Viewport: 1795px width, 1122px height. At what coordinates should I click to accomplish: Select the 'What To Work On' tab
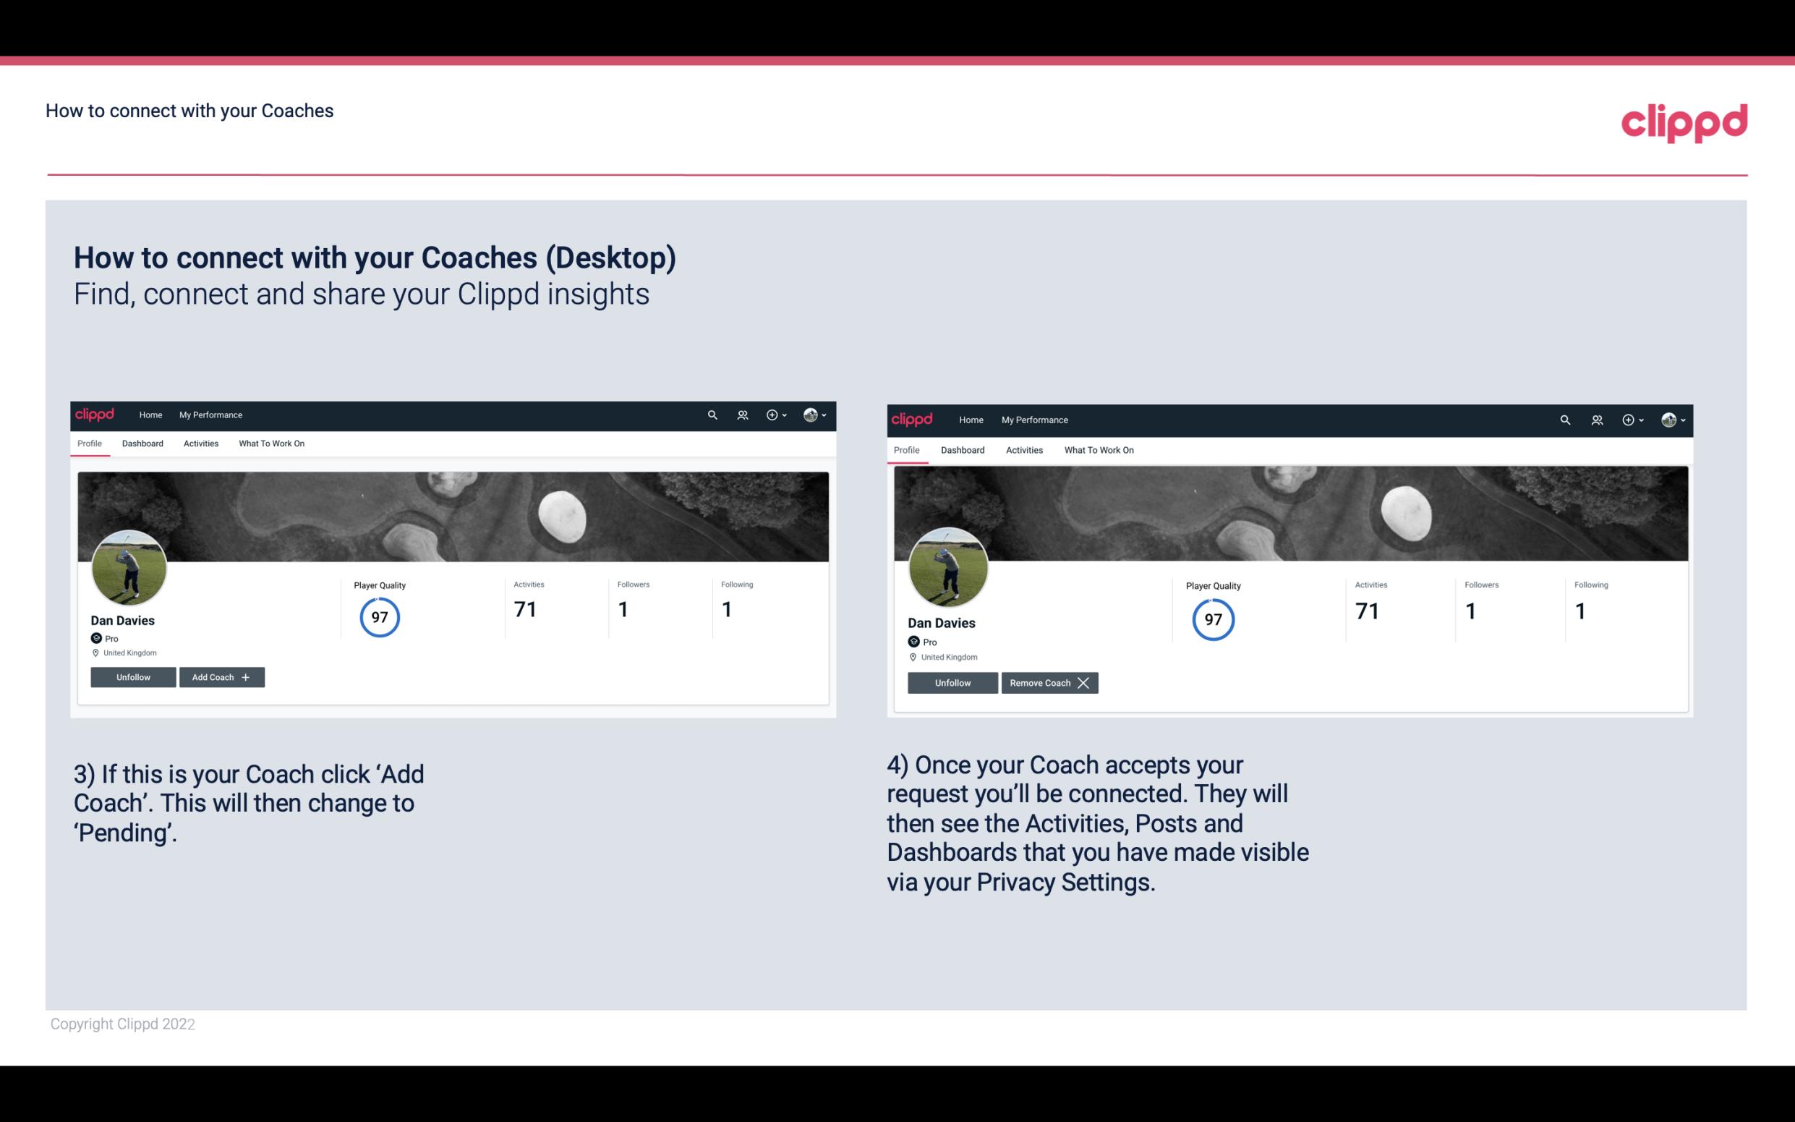point(270,443)
